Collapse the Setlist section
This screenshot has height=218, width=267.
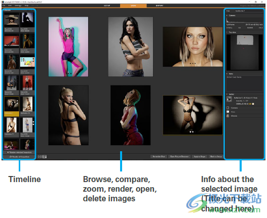(227, 94)
